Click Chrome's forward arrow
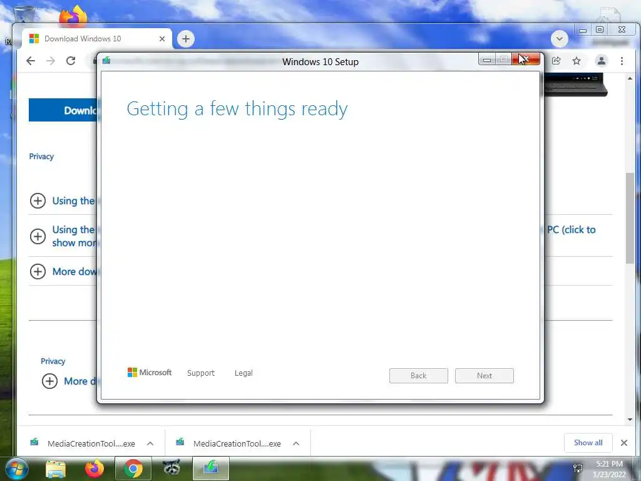 pos(51,61)
